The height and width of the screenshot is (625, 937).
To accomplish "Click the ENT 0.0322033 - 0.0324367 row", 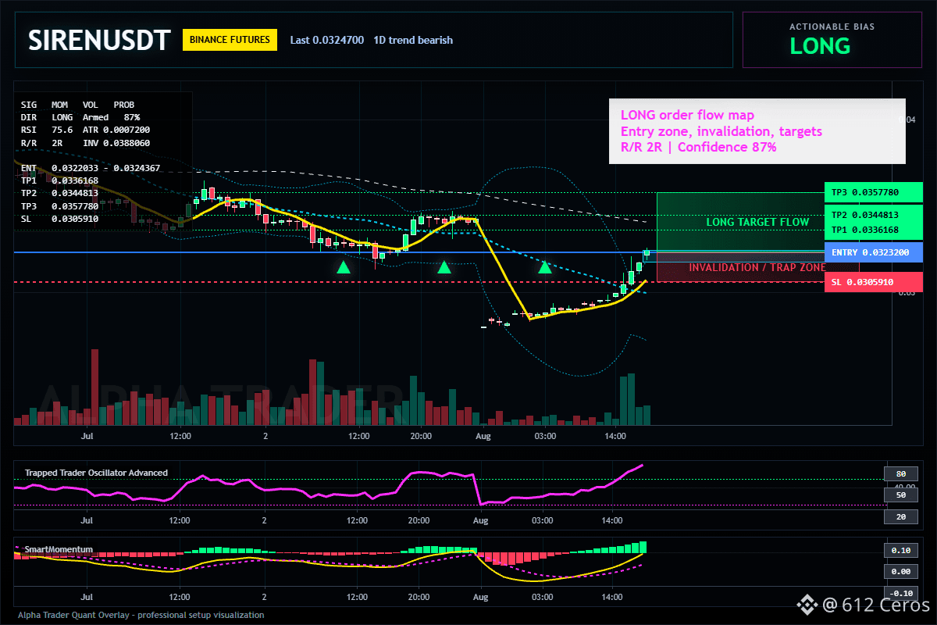I will pyautogui.click(x=91, y=168).
